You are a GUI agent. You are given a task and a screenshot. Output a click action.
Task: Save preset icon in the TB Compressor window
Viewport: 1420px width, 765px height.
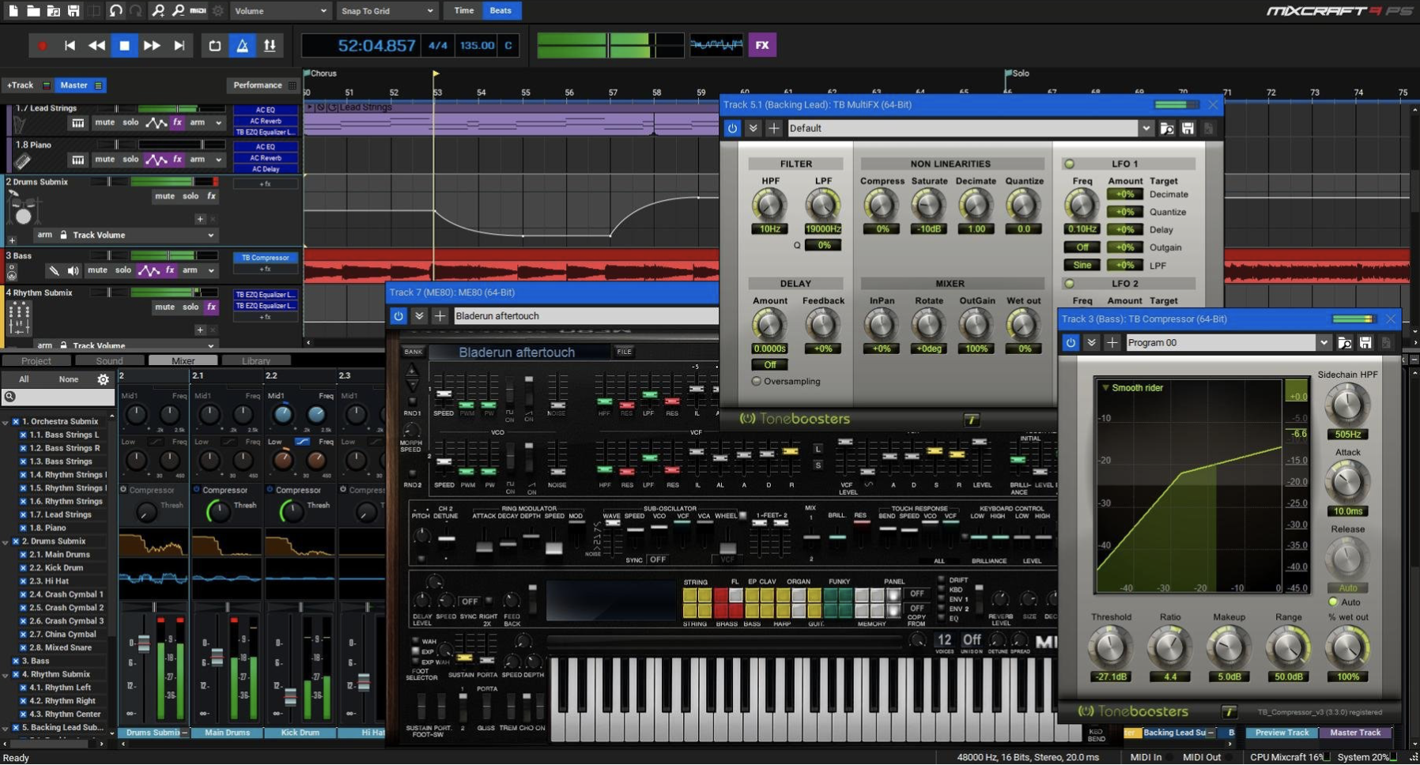point(1365,343)
